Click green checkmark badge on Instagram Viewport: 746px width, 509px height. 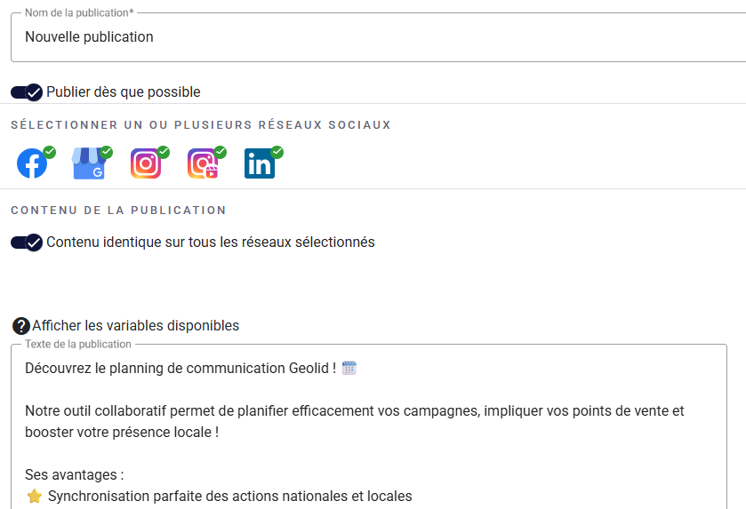pos(163,152)
